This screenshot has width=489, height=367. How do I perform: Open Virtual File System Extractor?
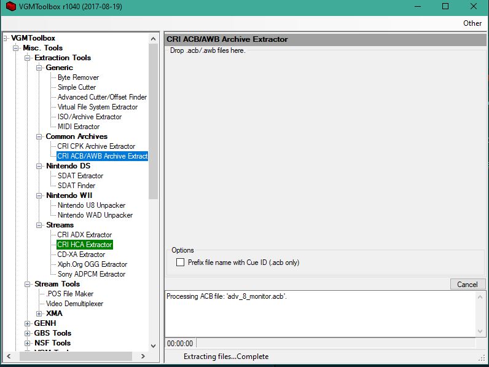click(x=98, y=107)
